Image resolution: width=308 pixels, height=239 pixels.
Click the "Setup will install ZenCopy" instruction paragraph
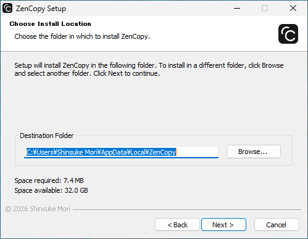149,69
